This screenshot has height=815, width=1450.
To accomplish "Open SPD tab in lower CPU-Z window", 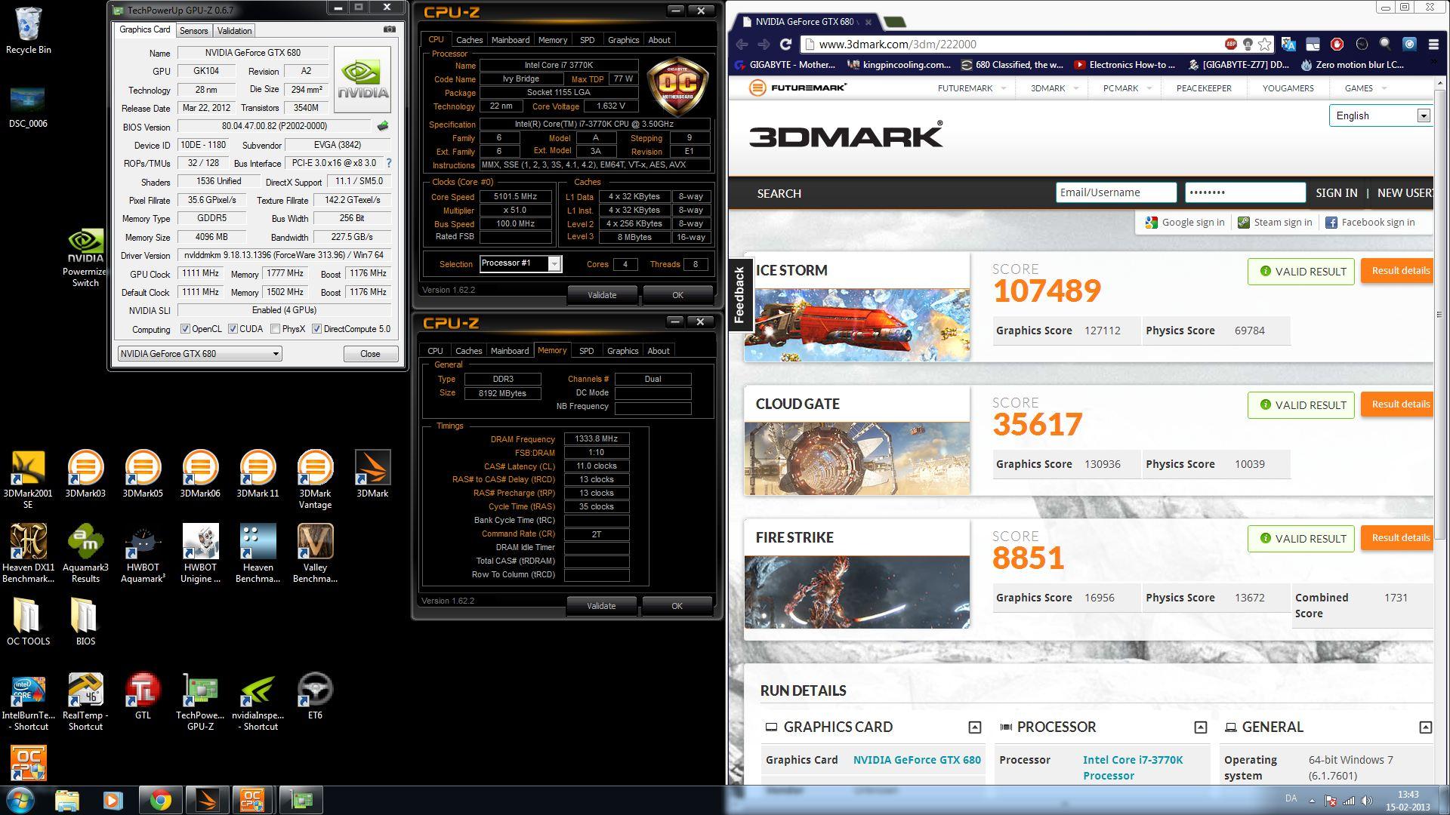I will [x=586, y=351].
